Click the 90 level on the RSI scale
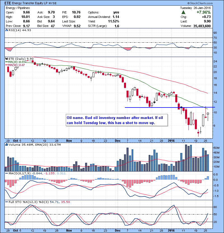Image resolution: width=224 pixels, height=233 pixels. [x=215, y=33]
